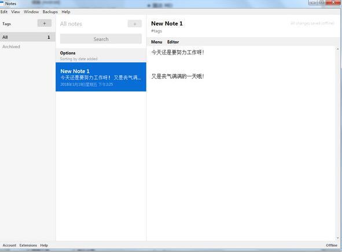Open Account in the footer

(9, 245)
